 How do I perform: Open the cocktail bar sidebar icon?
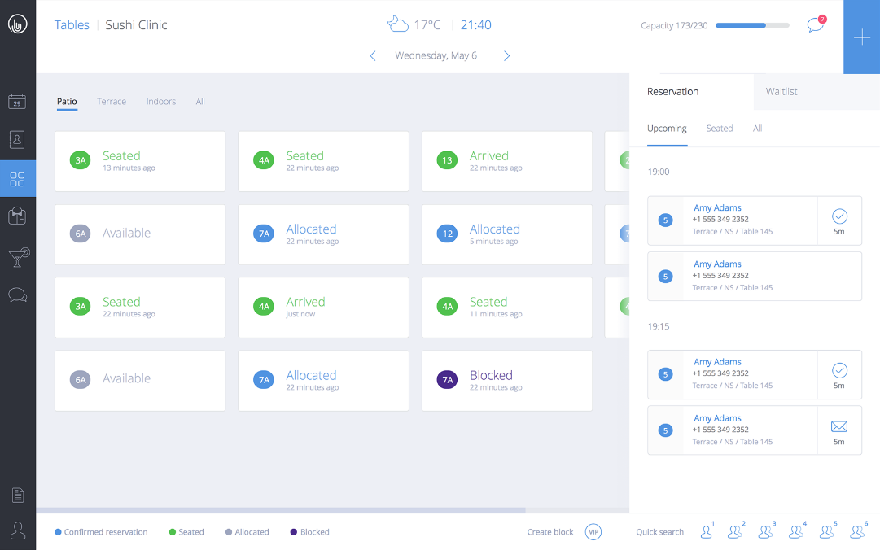[x=17, y=257]
